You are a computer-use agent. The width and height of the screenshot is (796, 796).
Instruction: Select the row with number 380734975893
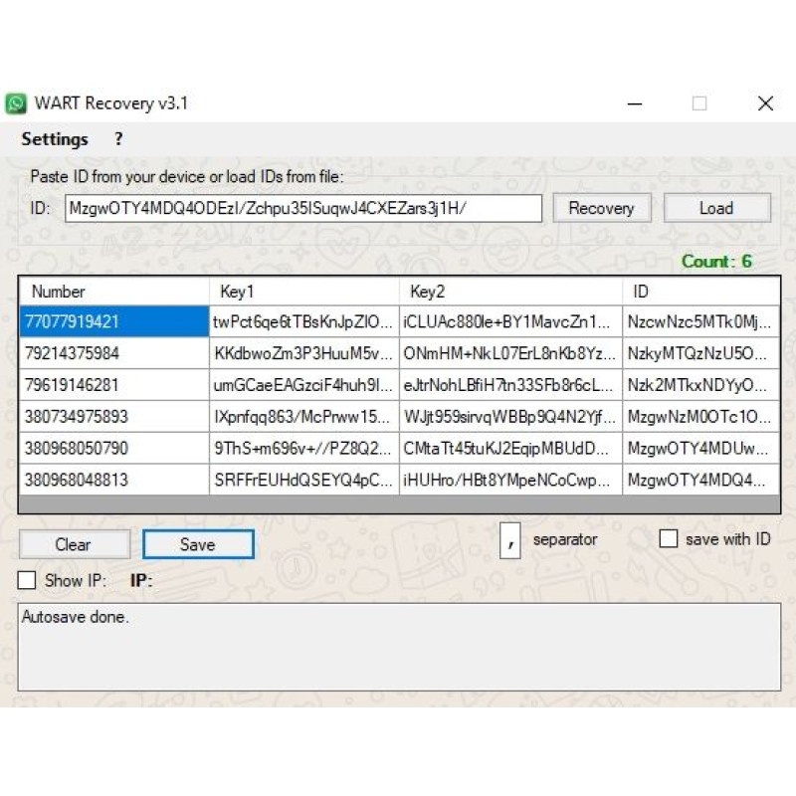(114, 417)
